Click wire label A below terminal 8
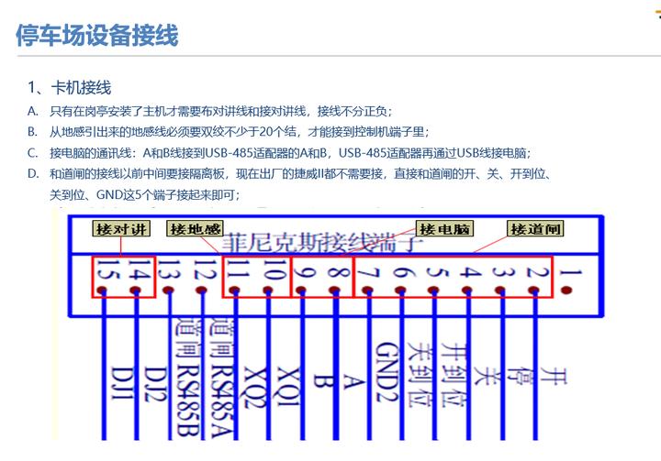The image size is (661, 461). (x=353, y=381)
